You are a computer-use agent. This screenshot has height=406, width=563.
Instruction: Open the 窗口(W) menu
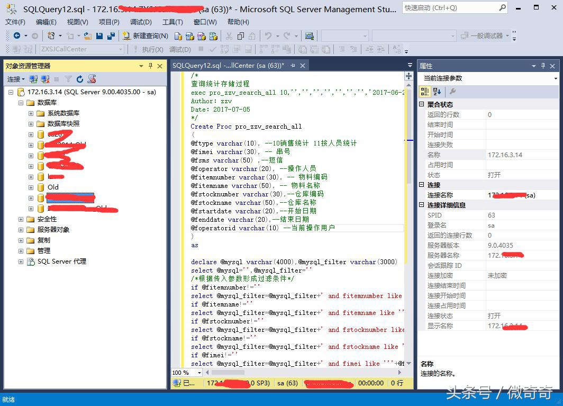pyautogui.click(x=205, y=22)
